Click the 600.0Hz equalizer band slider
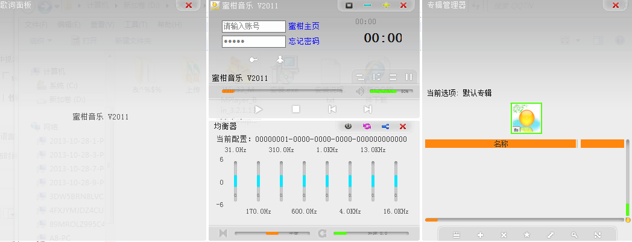Viewport: 632px width, 242px height. click(305, 181)
